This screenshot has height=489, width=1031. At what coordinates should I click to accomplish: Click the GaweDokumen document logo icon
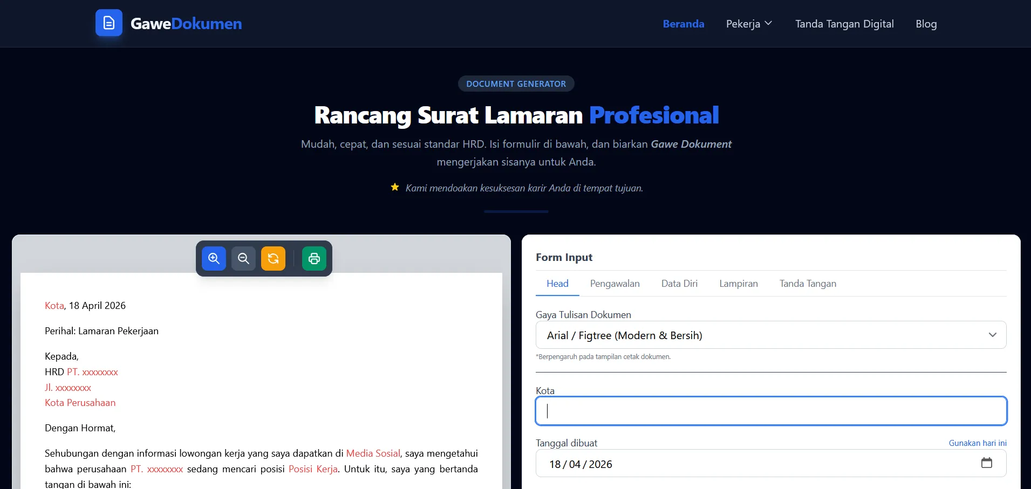pyautogui.click(x=109, y=23)
